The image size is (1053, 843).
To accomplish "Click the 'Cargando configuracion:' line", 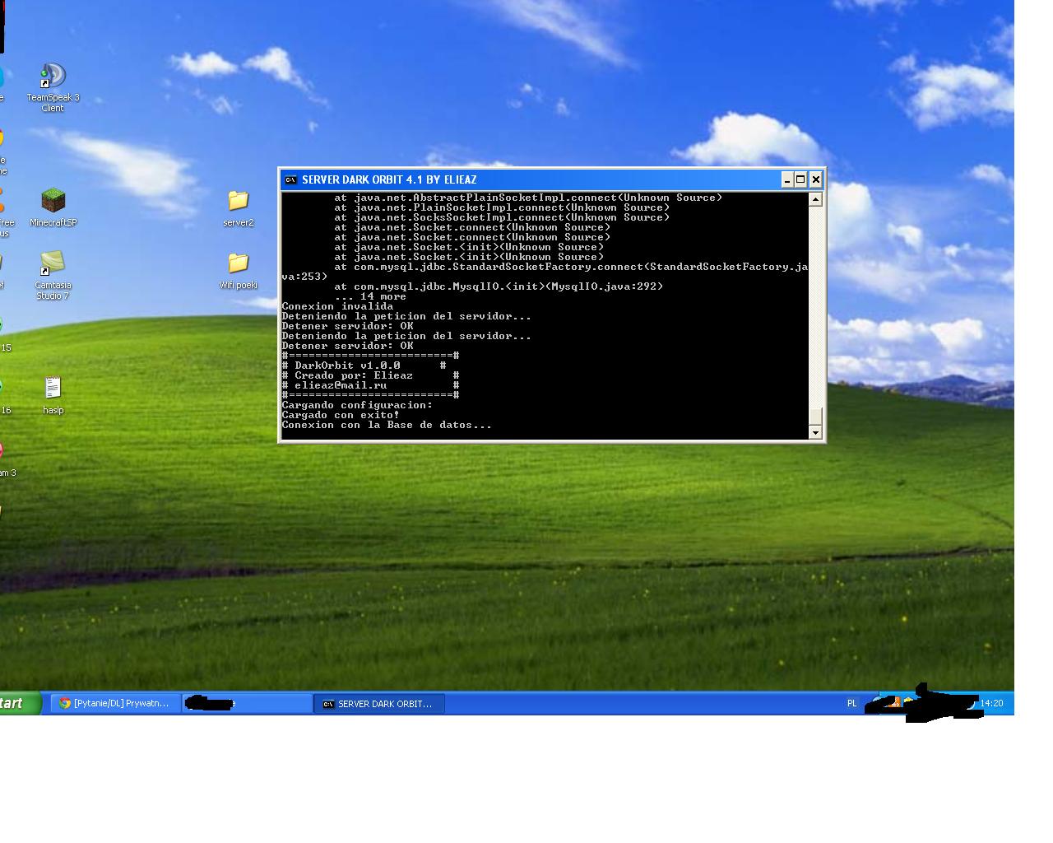I will (x=357, y=405).
